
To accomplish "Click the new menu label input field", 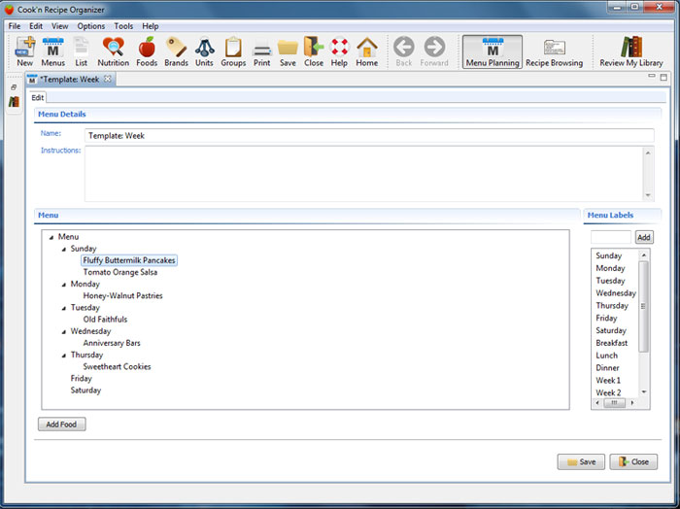I will tap(611, 237).
